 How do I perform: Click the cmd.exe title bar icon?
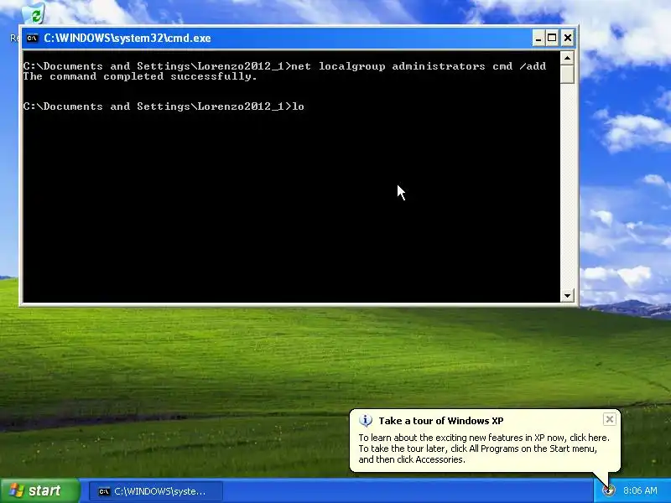point(32,38)
